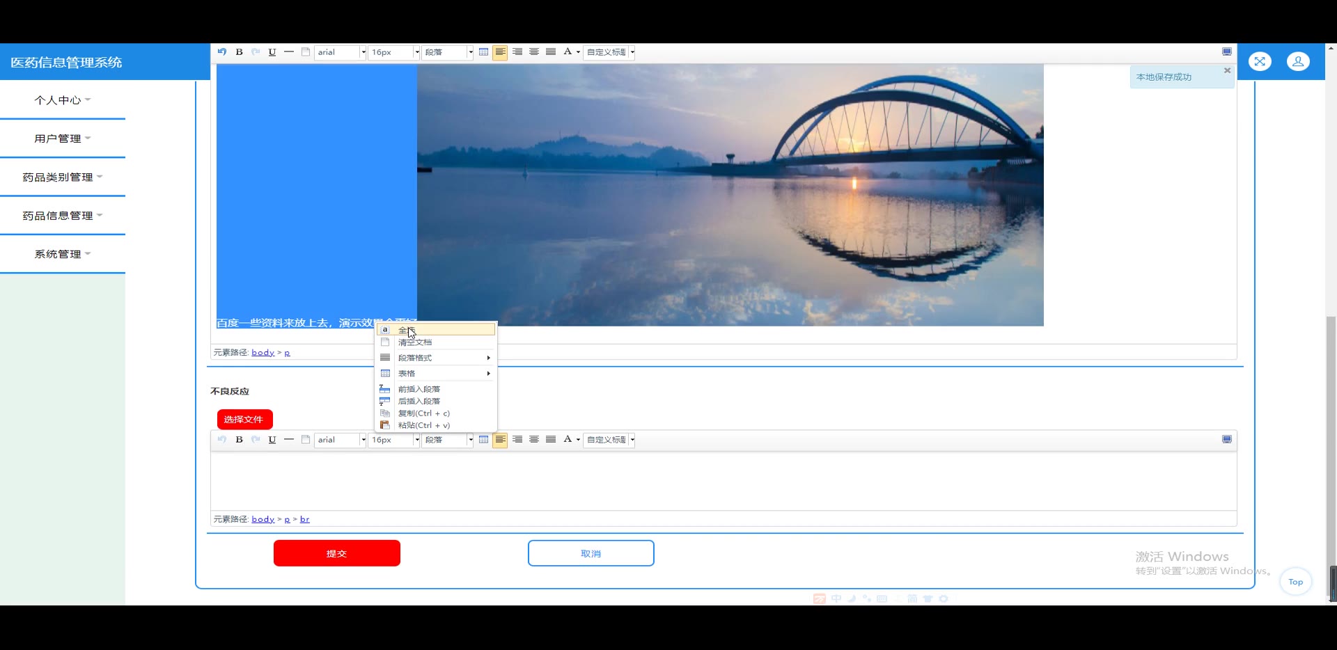Dismiss the 本地保存成功 notification
This screenshot has width=1337, height=650.
coord(1228,70)
